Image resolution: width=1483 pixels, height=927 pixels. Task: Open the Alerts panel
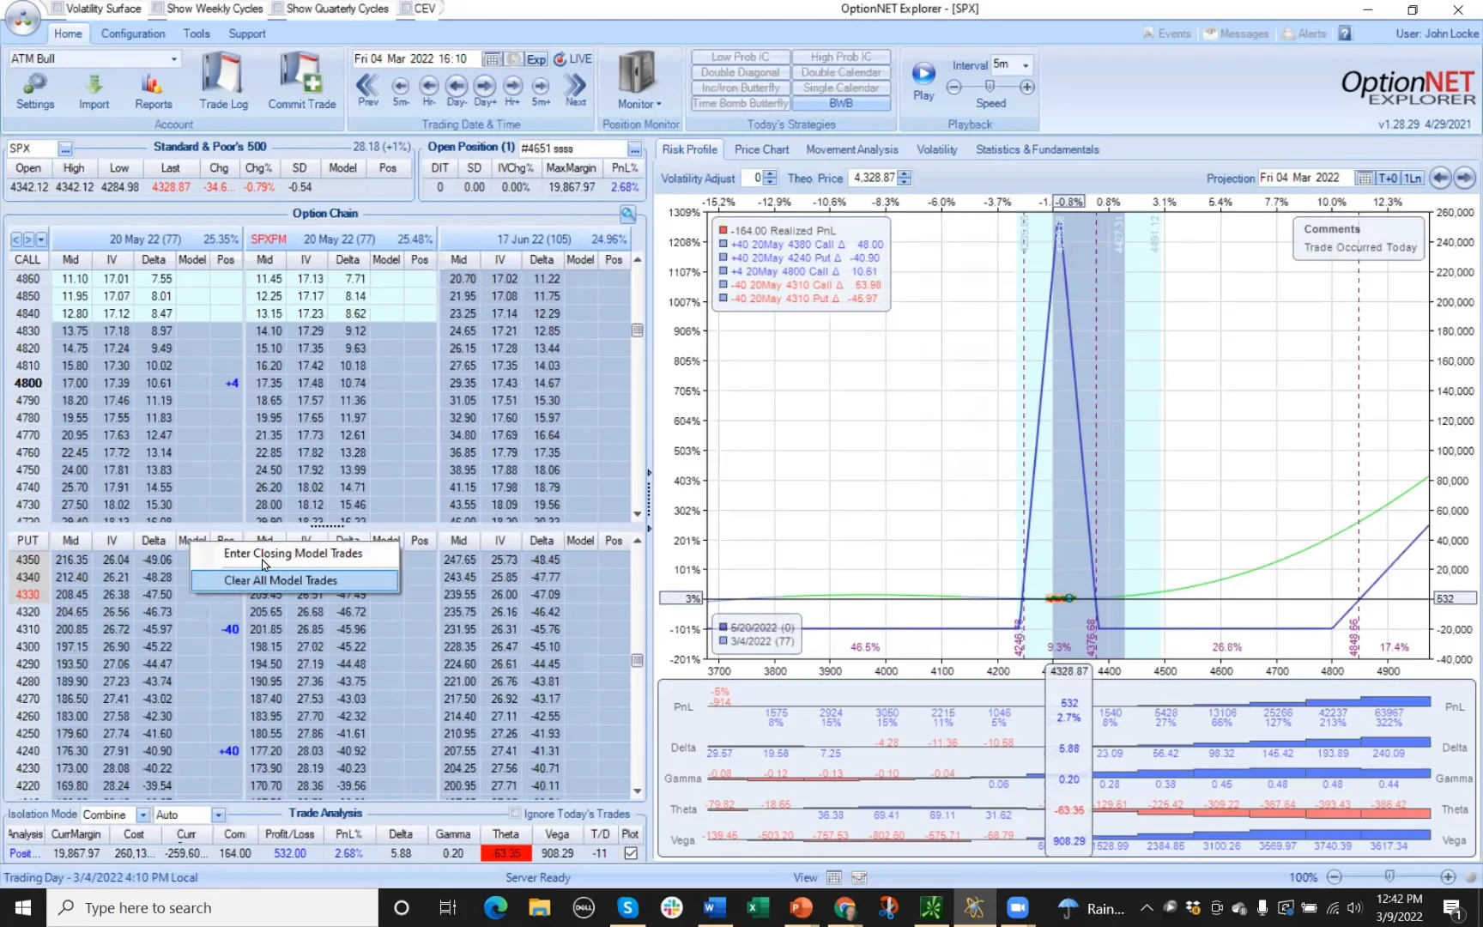click(1304, 33)
